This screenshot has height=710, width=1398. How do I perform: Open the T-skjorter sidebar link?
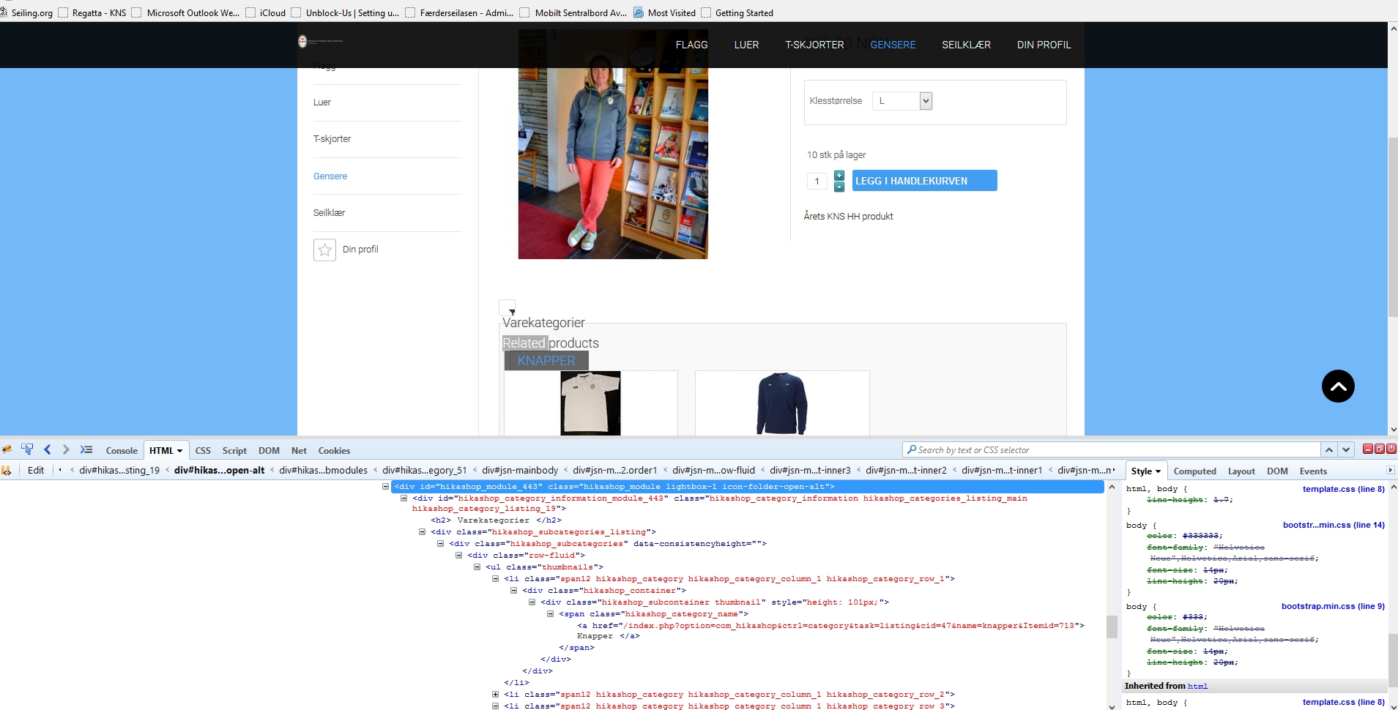click(x=332, y=139)
